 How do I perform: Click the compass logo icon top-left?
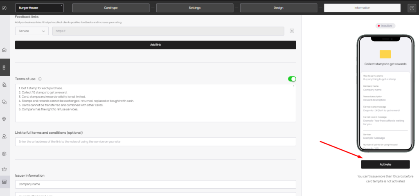(x=4, y=8)
